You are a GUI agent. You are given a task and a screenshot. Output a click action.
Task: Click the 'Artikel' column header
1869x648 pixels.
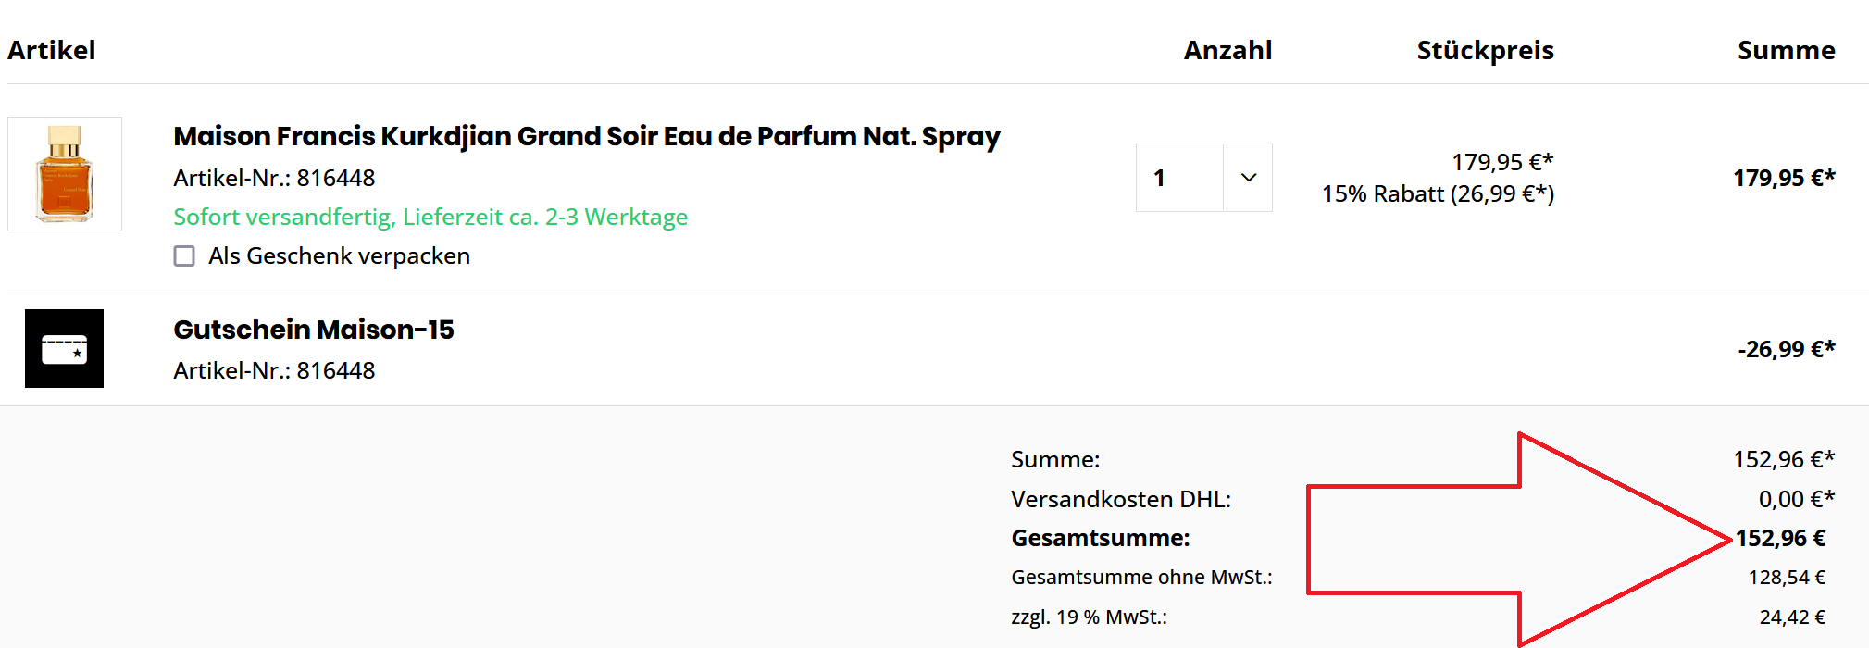(x=52, y=50)
